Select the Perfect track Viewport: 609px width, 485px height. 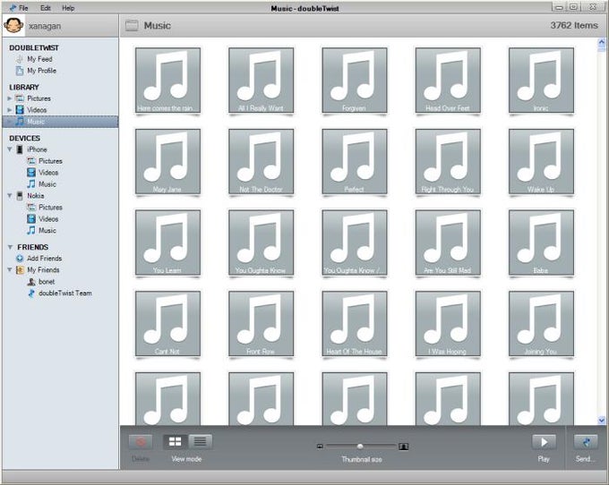coord(355,161)
